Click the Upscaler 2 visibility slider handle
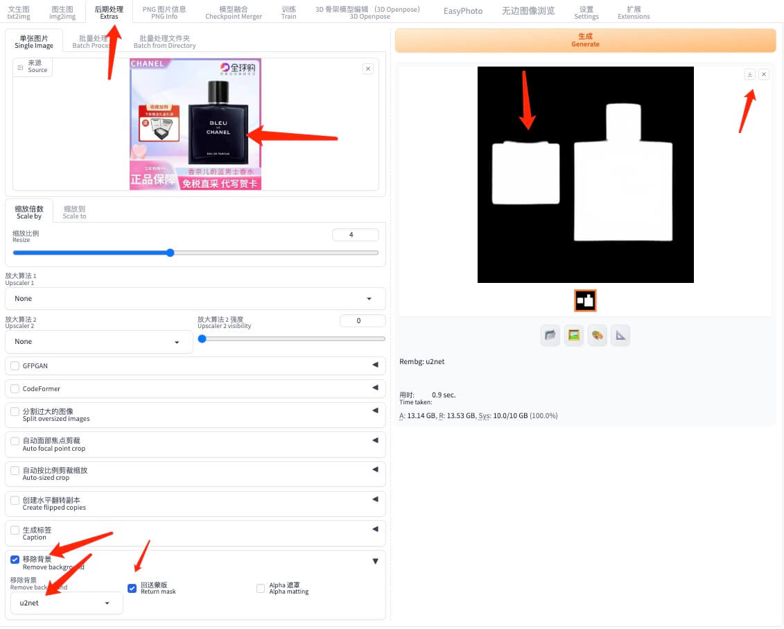Screen dimensions: 784x629 coord(202,338)
